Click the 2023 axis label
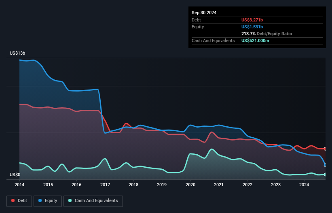This screenshot has height=213, width=332. 276,185
